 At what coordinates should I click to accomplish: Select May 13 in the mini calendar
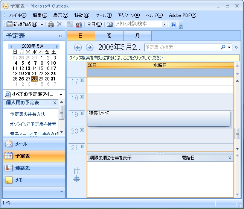click(27, 68)
